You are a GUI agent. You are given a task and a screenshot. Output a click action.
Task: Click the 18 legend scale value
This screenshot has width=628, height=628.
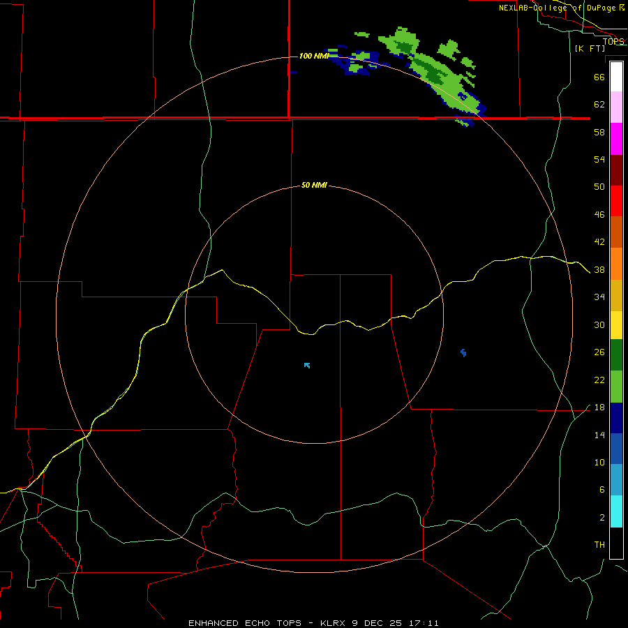(x=599, y=408)
